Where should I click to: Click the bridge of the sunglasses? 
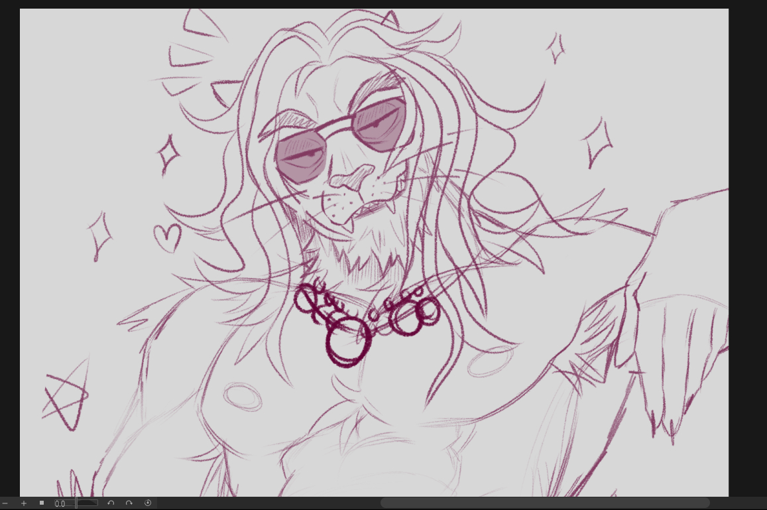[339, 125]
